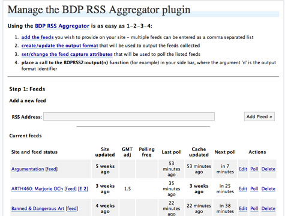
Task: Click the Add Feed button
Action: click(x=259, y=116)
